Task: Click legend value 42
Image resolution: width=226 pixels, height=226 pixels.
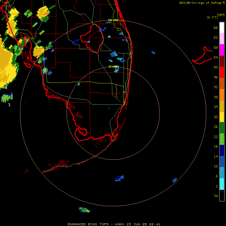Action: pos(216,87)
